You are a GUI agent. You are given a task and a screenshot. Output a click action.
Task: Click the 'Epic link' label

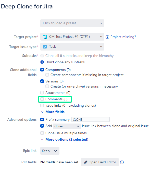(x=30, y=151)
